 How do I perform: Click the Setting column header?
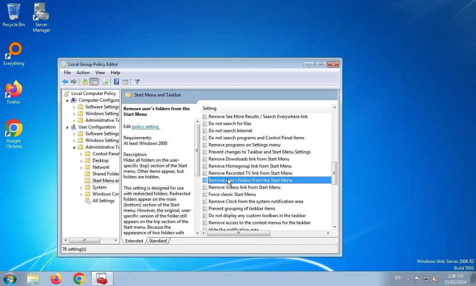(266, 108)
